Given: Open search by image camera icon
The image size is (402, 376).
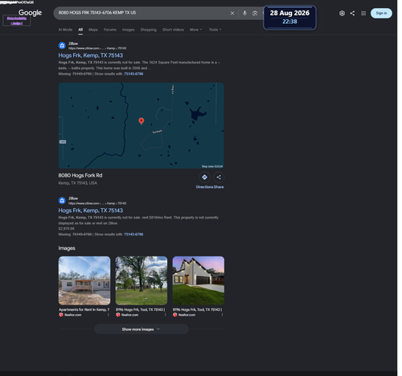Looking at the screenshot, I should (x=255, y=13).
